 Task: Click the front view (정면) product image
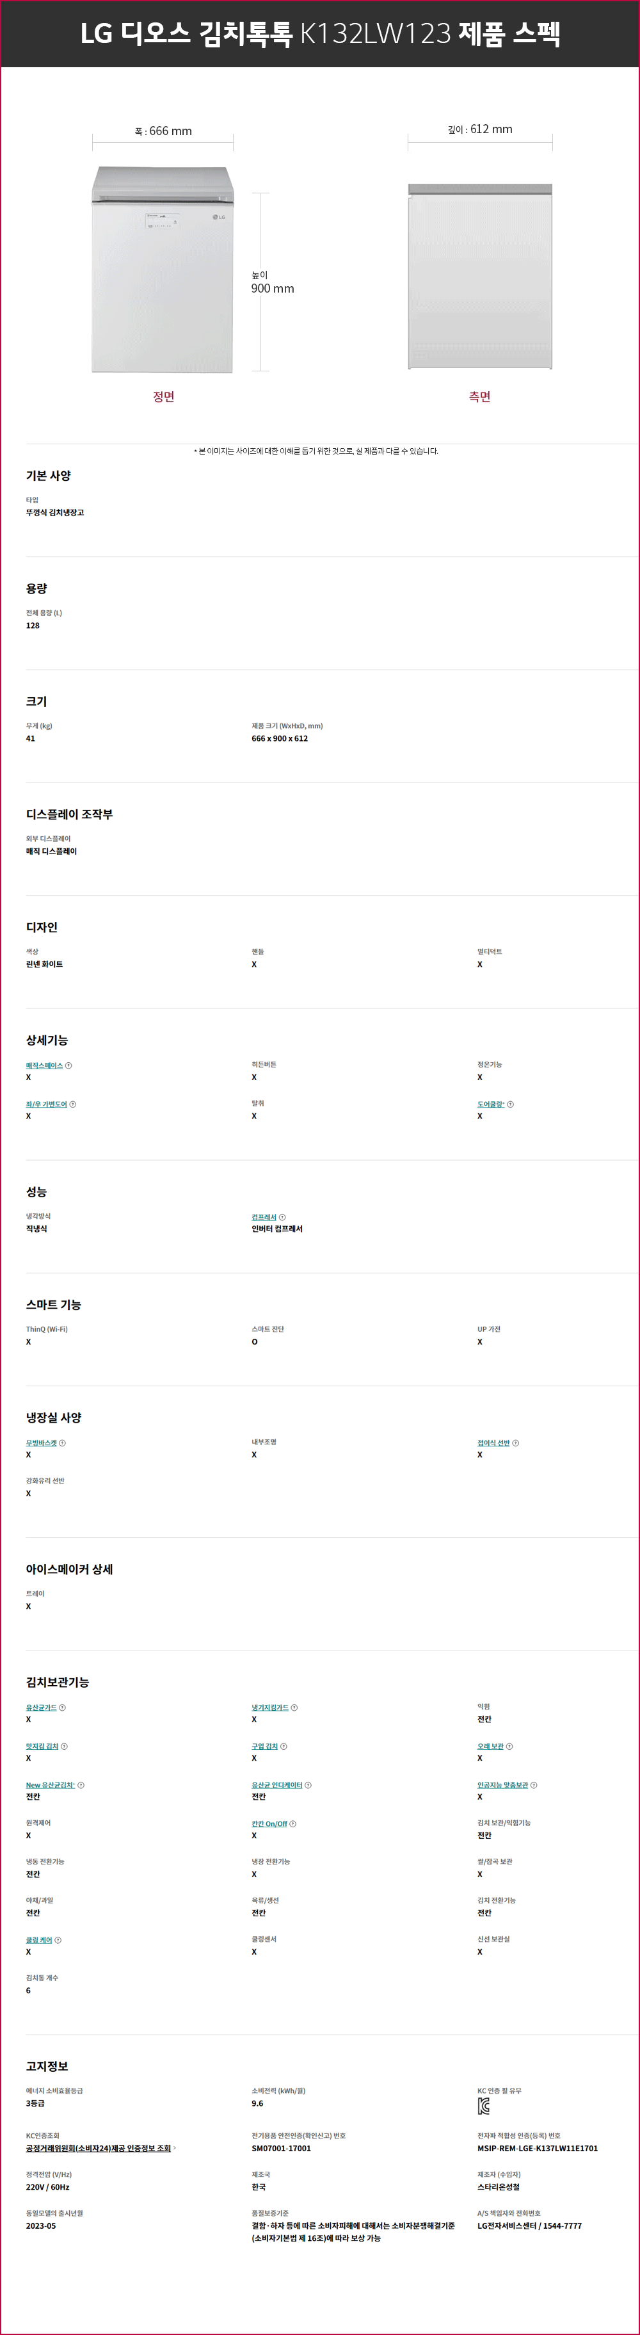(163, 269)
